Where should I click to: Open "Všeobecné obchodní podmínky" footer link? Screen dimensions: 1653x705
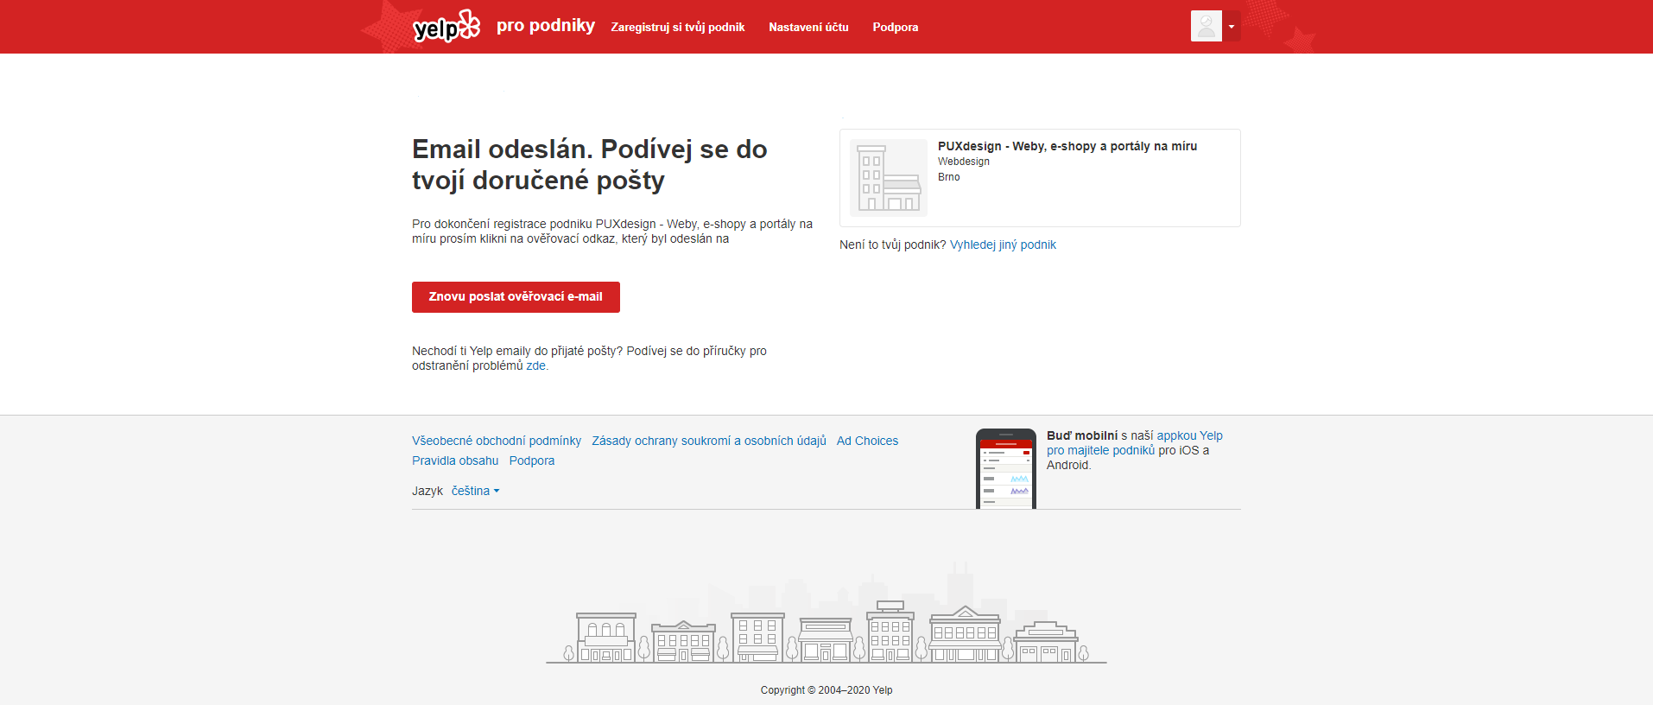[x=497, y=441]
